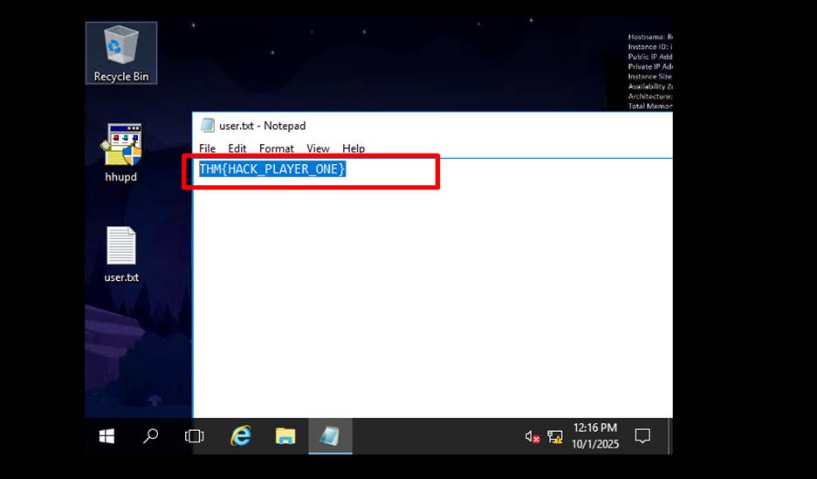Open the Windows Start menu
Image resolution: width=817 pixels, height=479 pixels.
[106, 436]
